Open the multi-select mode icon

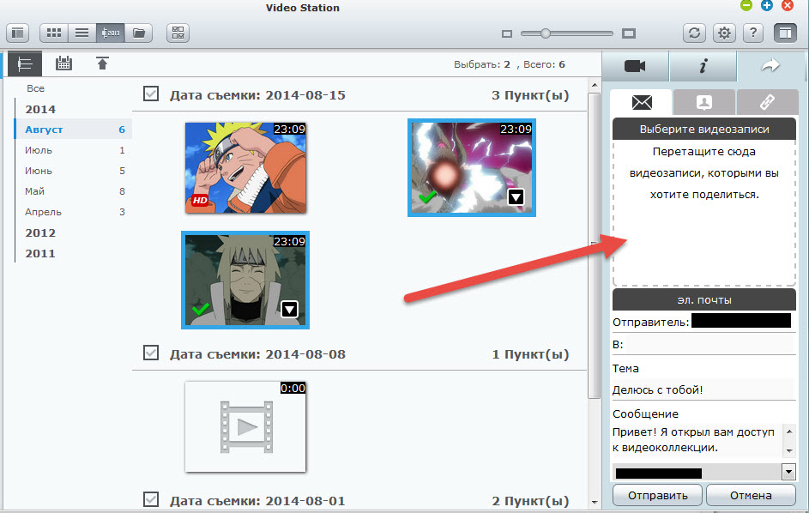click(178, 33)
